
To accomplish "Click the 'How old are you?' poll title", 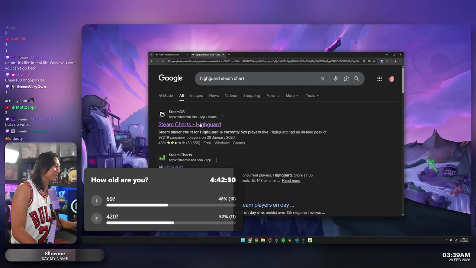I will coord(120,180).
